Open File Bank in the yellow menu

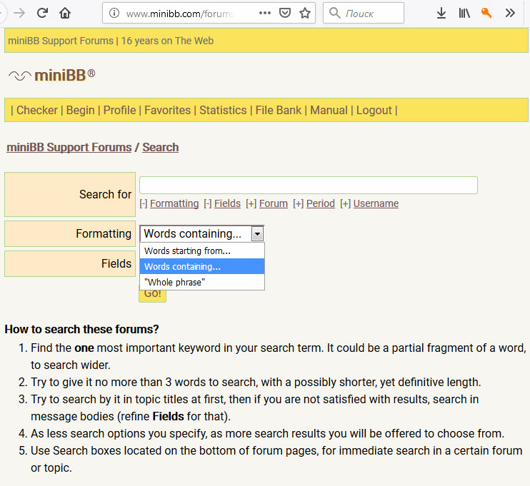coord(278,110)
